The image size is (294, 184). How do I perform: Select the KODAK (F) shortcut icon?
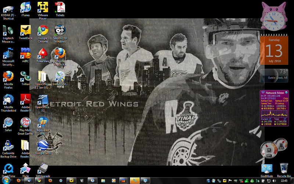[8, 12]
